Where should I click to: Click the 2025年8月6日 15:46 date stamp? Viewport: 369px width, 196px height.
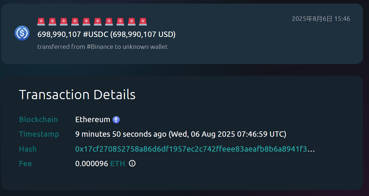(x=321, y=19)
